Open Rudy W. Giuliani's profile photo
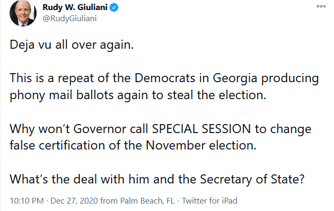Viewport: 334px width, 211px height. (23, 13)
